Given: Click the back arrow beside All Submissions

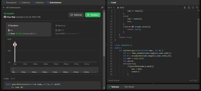Looking at the screenshot, I should point(4,8).
